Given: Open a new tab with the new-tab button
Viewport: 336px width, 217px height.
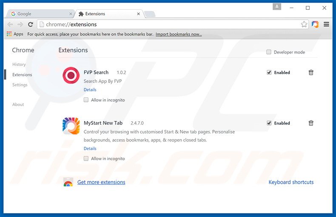Looking at the screenshot, I should [x=150, y=14].
